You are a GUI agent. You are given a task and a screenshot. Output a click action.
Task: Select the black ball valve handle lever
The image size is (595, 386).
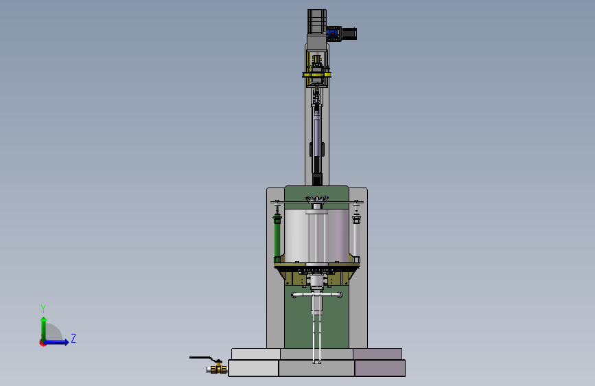pos(205,359)
